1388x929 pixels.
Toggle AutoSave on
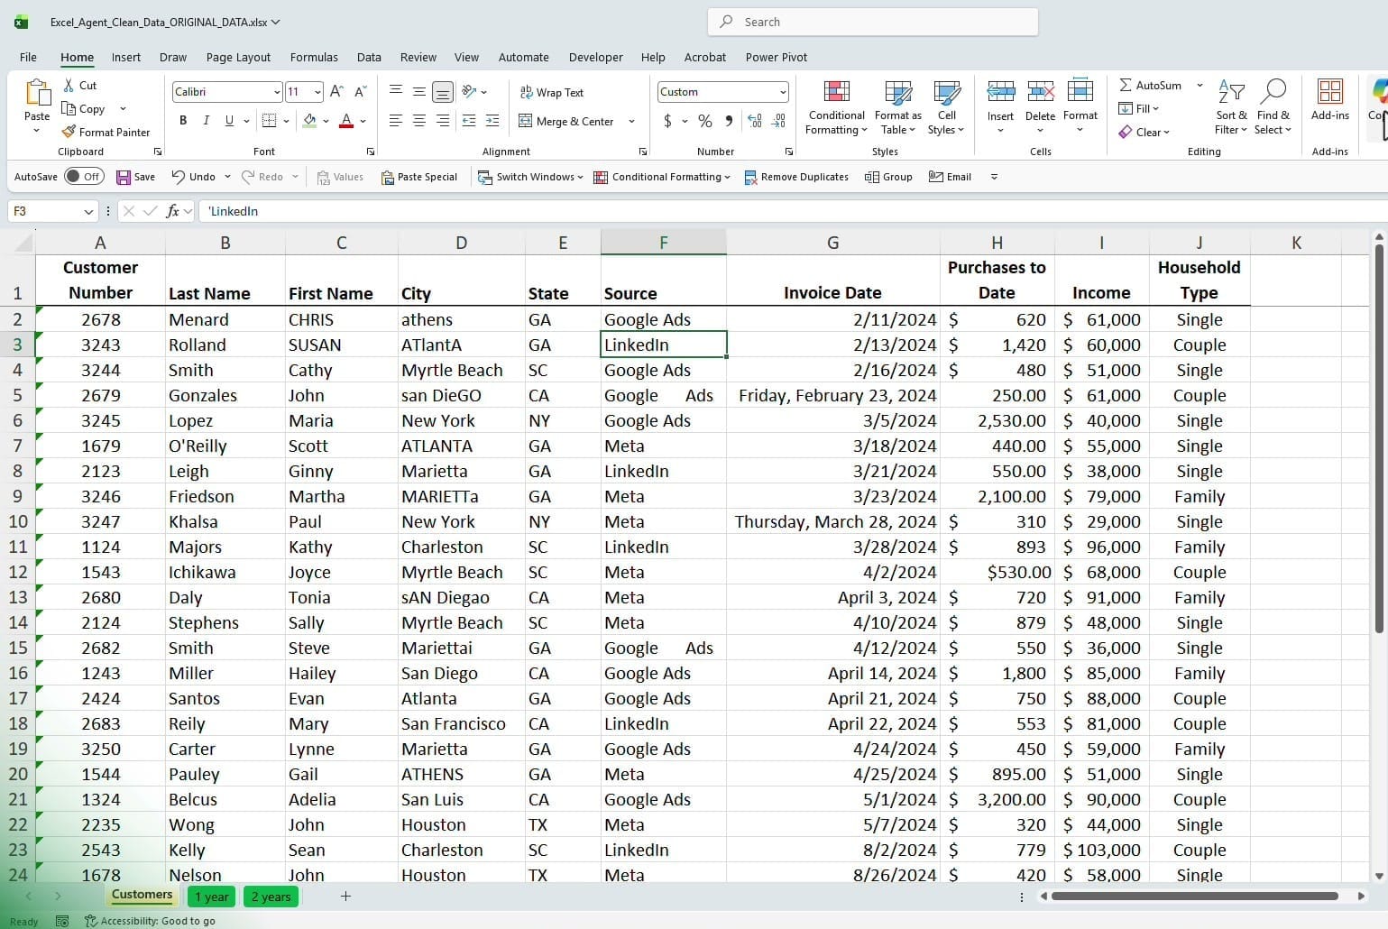coord(84,177)
